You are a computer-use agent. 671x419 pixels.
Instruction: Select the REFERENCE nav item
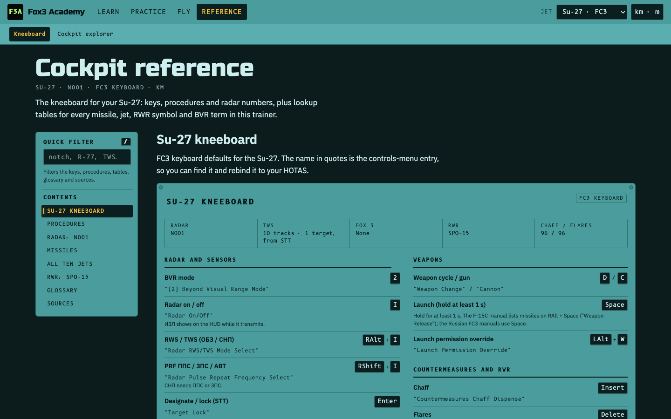click(222, 12)
